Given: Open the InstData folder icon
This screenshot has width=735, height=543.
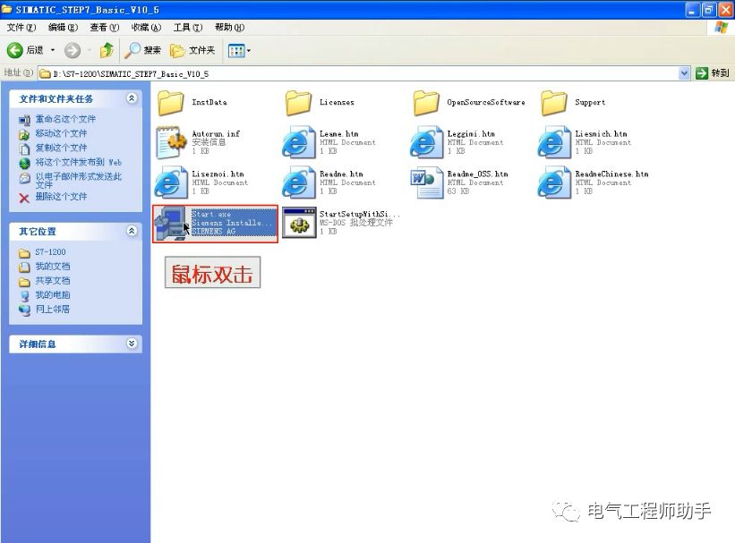Looking at the screenshot, I should coord(170,103).
